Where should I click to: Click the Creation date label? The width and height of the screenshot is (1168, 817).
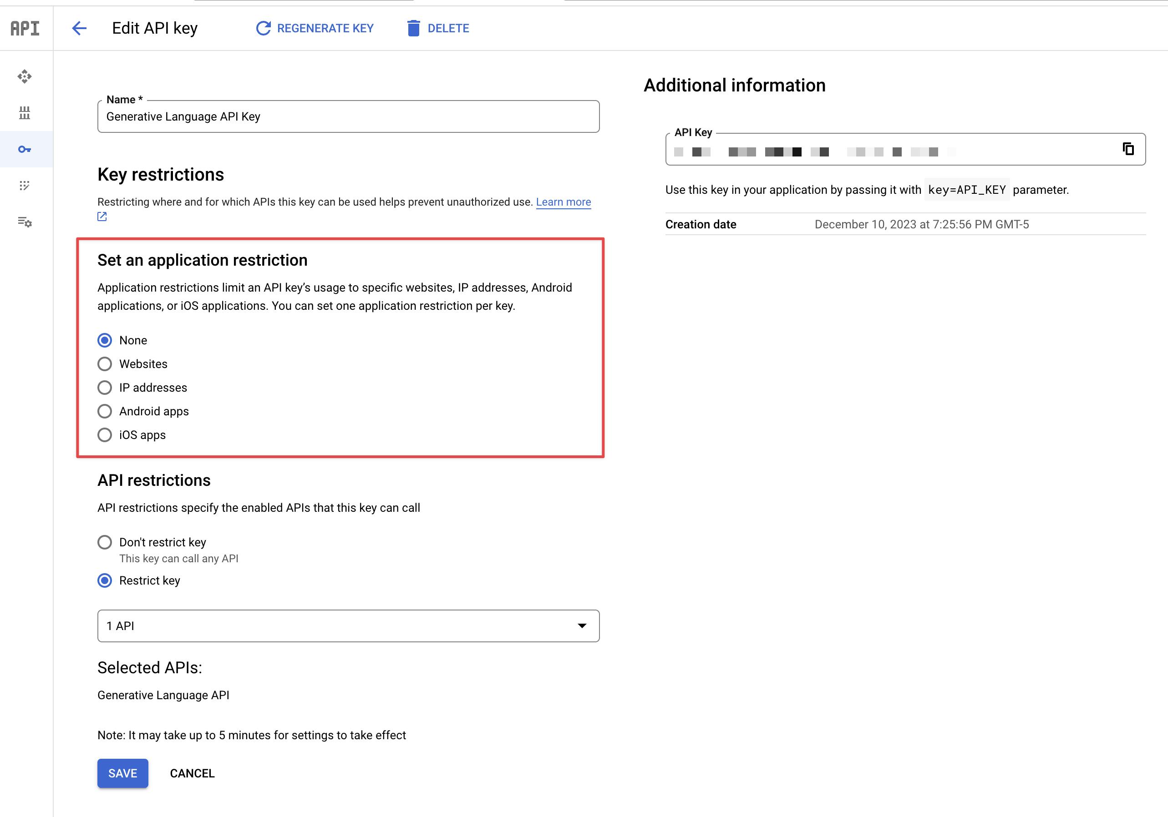(x=701, y=224)
